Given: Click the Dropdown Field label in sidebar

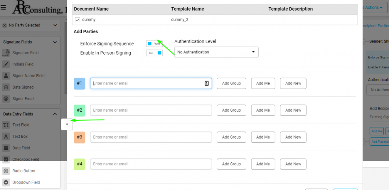Looking at the screenshot, I should pos(26,182).
